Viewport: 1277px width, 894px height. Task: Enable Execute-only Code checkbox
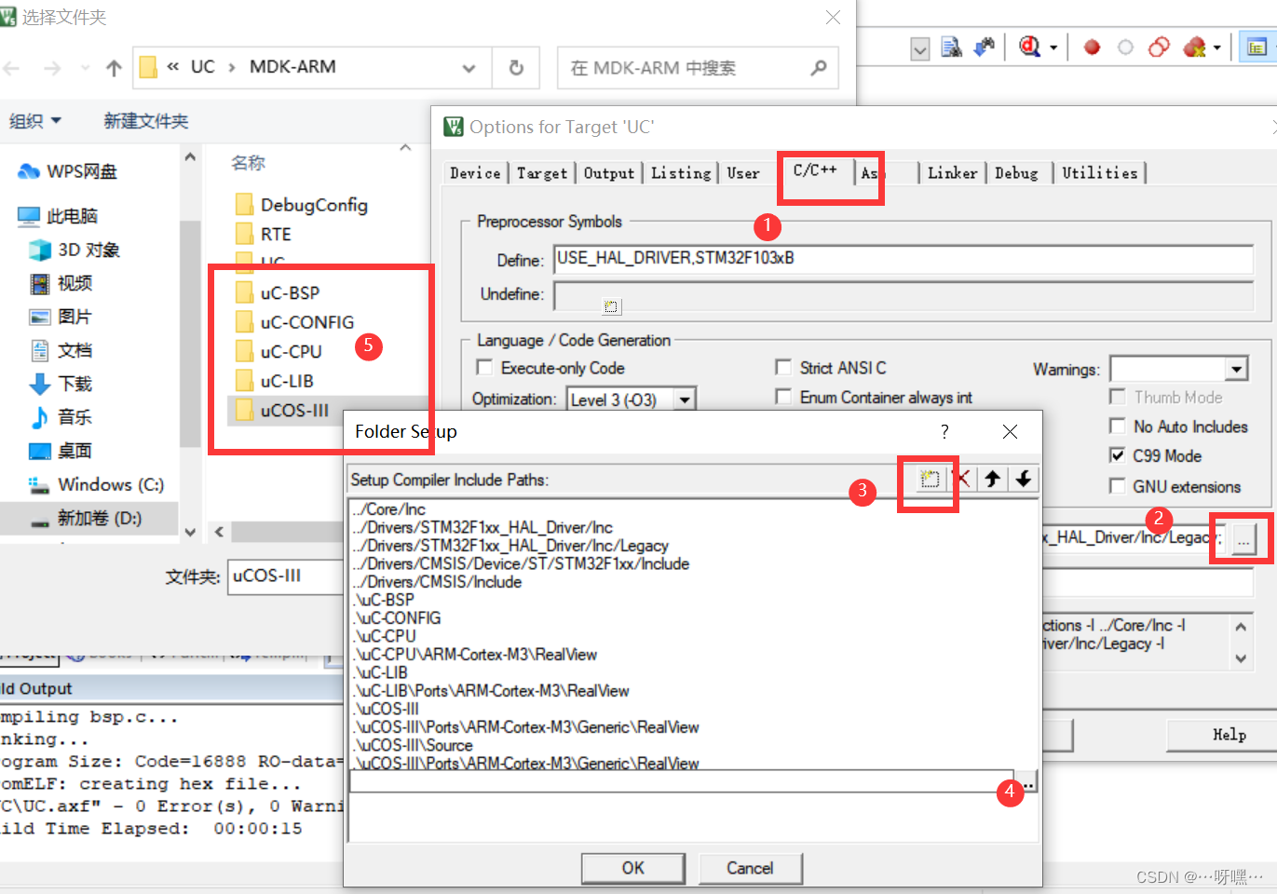[x=484, y=368]
